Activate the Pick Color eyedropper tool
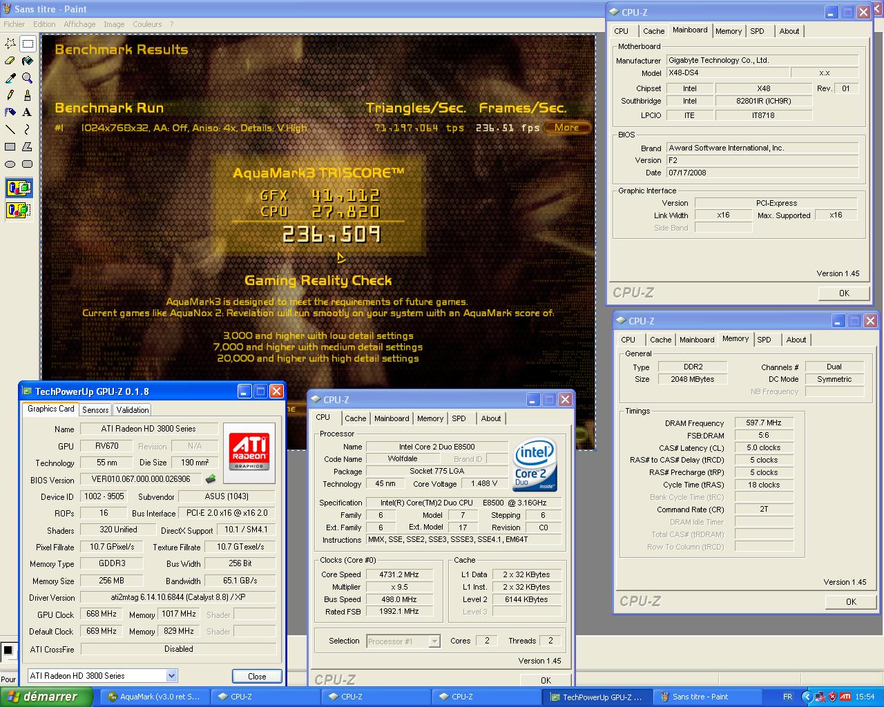 [10, 78]
